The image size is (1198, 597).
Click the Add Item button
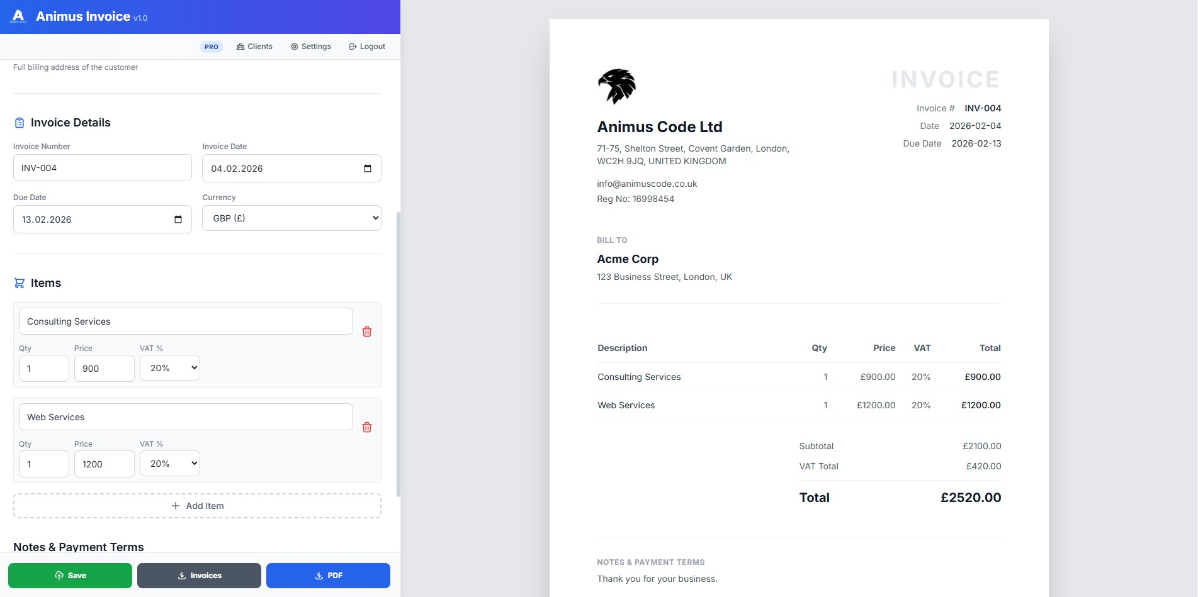click(197, 505)
